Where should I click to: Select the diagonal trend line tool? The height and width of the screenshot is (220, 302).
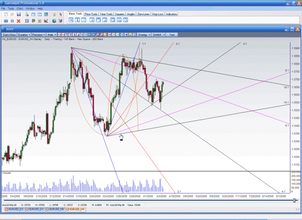[x=84, y=20]
